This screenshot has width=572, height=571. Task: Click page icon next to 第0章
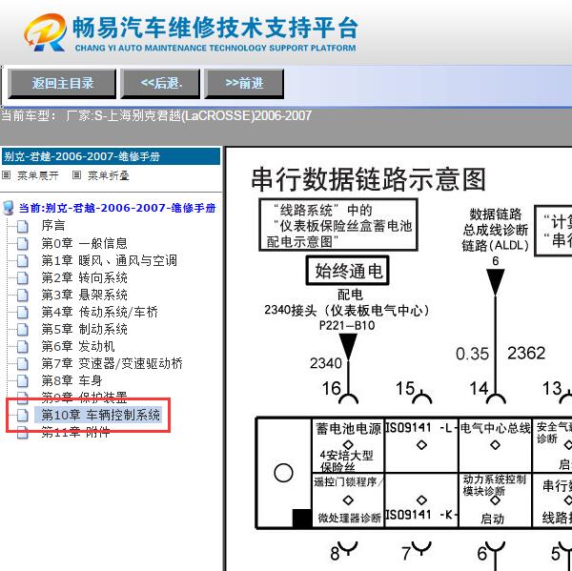23,243
